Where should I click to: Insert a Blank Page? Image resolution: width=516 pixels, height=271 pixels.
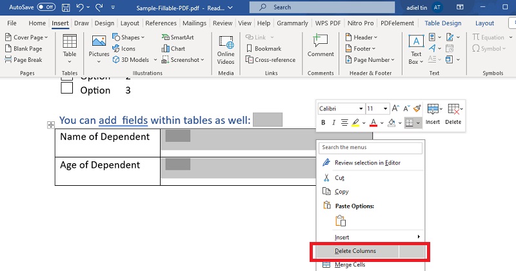click(24, 49)
